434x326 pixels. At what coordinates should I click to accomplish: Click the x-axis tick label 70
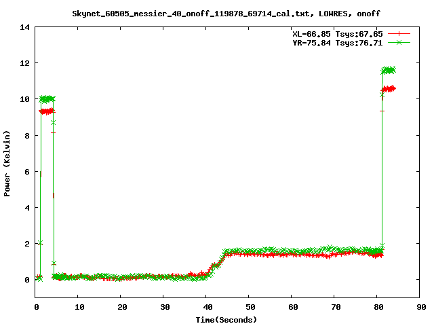pos(336,307)
